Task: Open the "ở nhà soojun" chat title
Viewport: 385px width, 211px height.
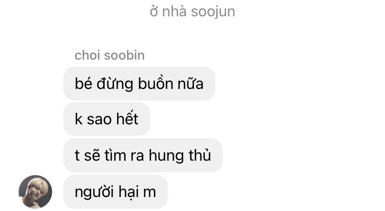Action: [x=192, y=12]
